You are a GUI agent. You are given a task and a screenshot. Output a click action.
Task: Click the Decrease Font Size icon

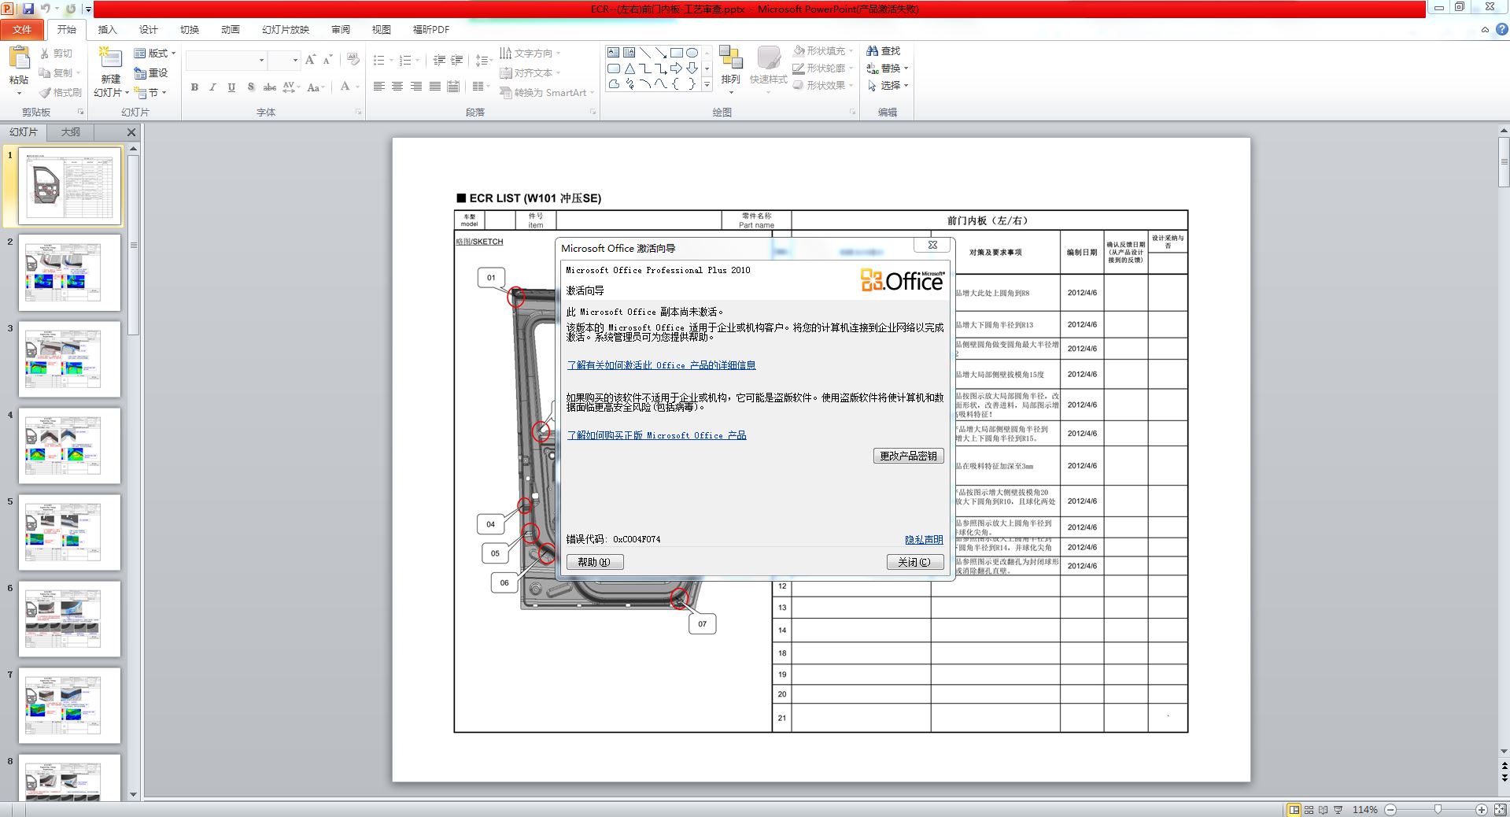[328, 60]
